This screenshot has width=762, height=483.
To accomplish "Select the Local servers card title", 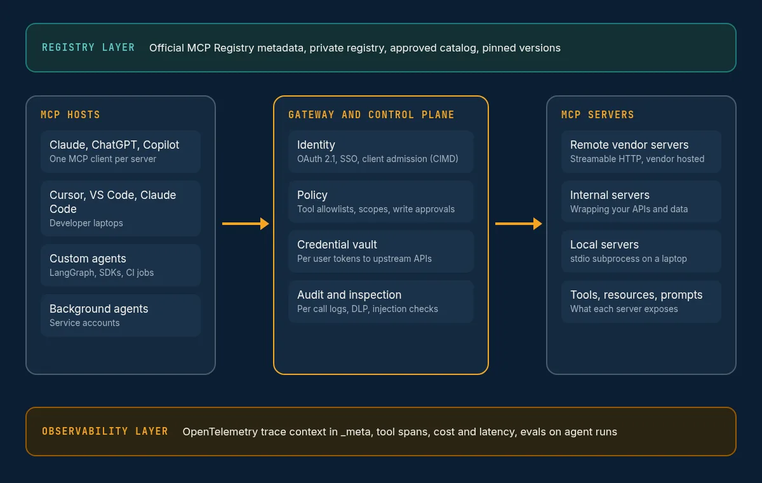I will (605, 245).
